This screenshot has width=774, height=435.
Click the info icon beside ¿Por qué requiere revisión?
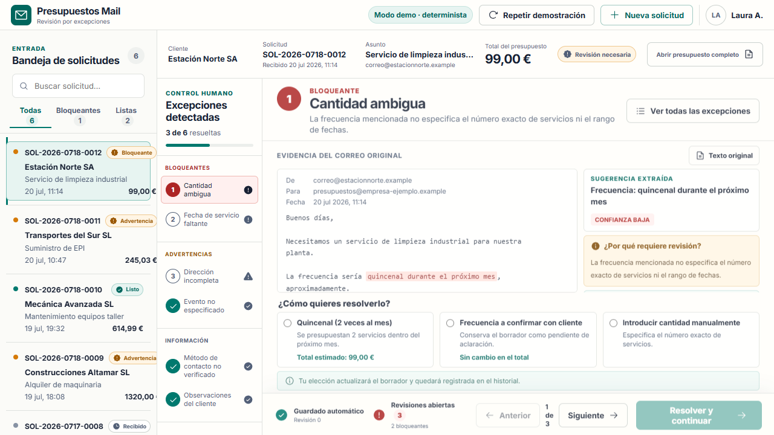[596, 246]
